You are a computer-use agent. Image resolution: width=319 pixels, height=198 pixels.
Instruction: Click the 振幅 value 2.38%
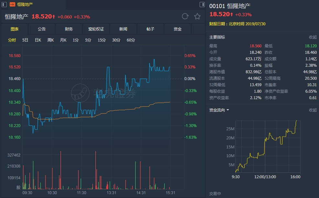coord(311,65)
